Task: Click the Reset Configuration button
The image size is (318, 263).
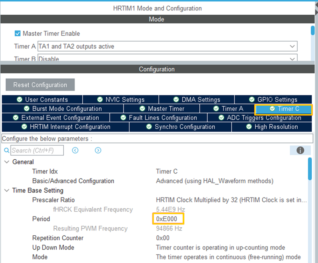Action: (40, 85)
